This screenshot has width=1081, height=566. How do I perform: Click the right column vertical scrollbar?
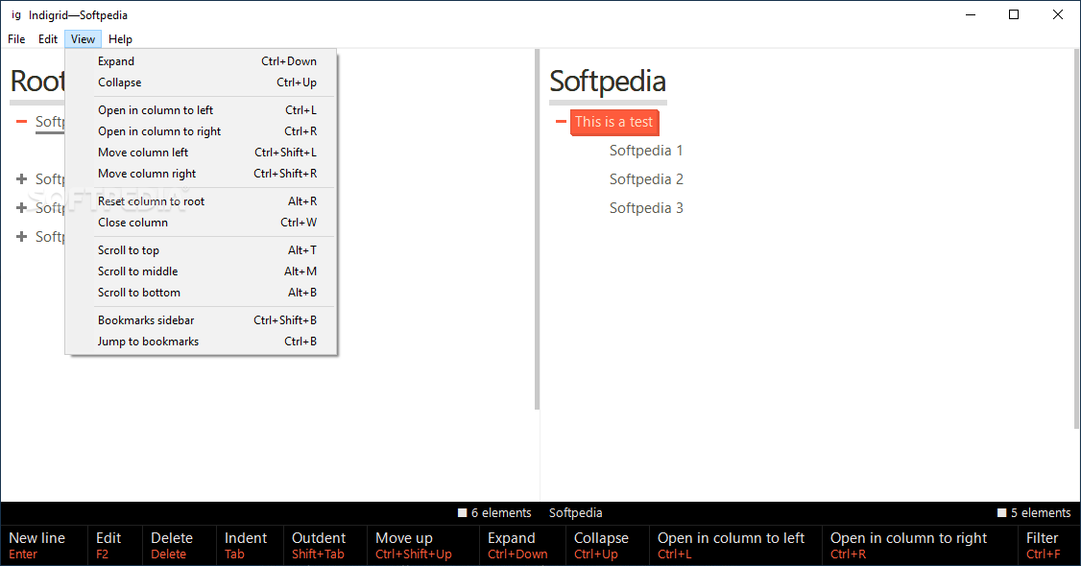[x=1077, y=239]
